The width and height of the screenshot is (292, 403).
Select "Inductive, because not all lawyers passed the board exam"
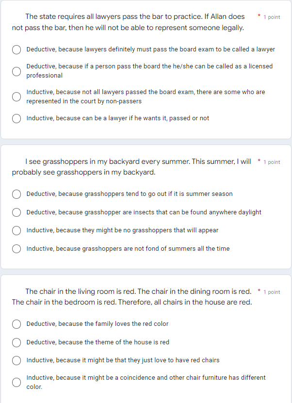click(x=16, y=97)
